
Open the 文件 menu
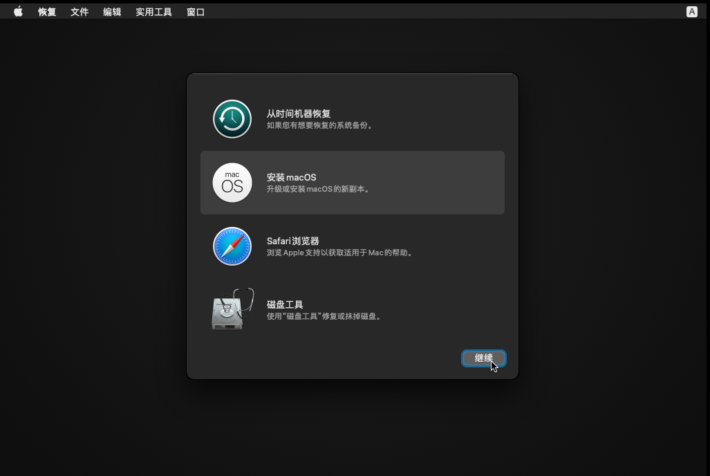coord(80,12)
